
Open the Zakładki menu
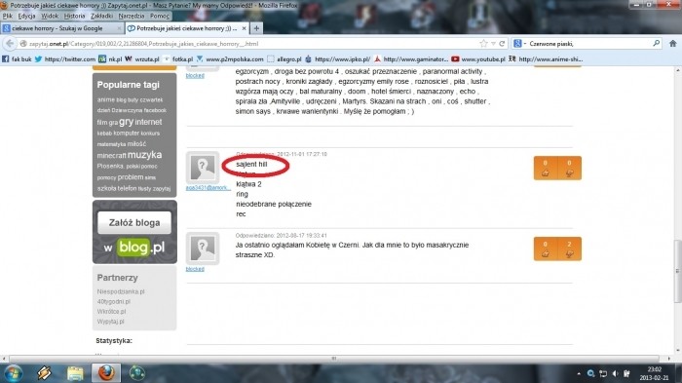[x=101, y=17]
